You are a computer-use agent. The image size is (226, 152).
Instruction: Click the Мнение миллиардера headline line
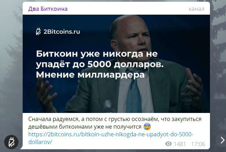(90, 75)
